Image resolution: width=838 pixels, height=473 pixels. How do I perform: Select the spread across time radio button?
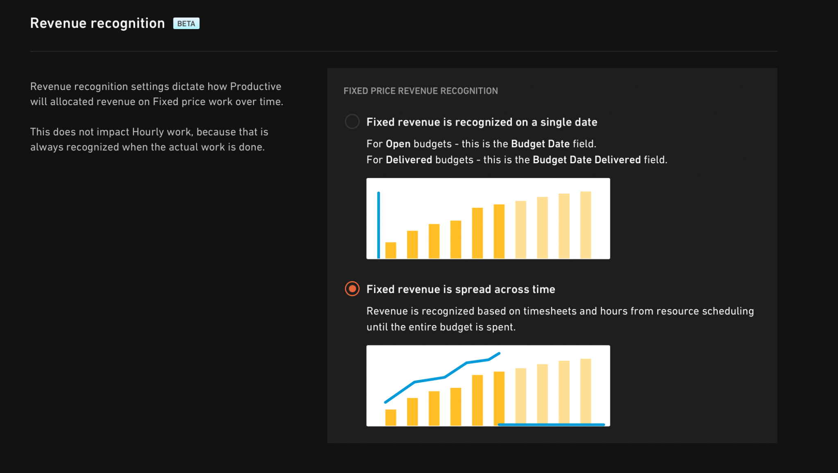pos(352,289)
